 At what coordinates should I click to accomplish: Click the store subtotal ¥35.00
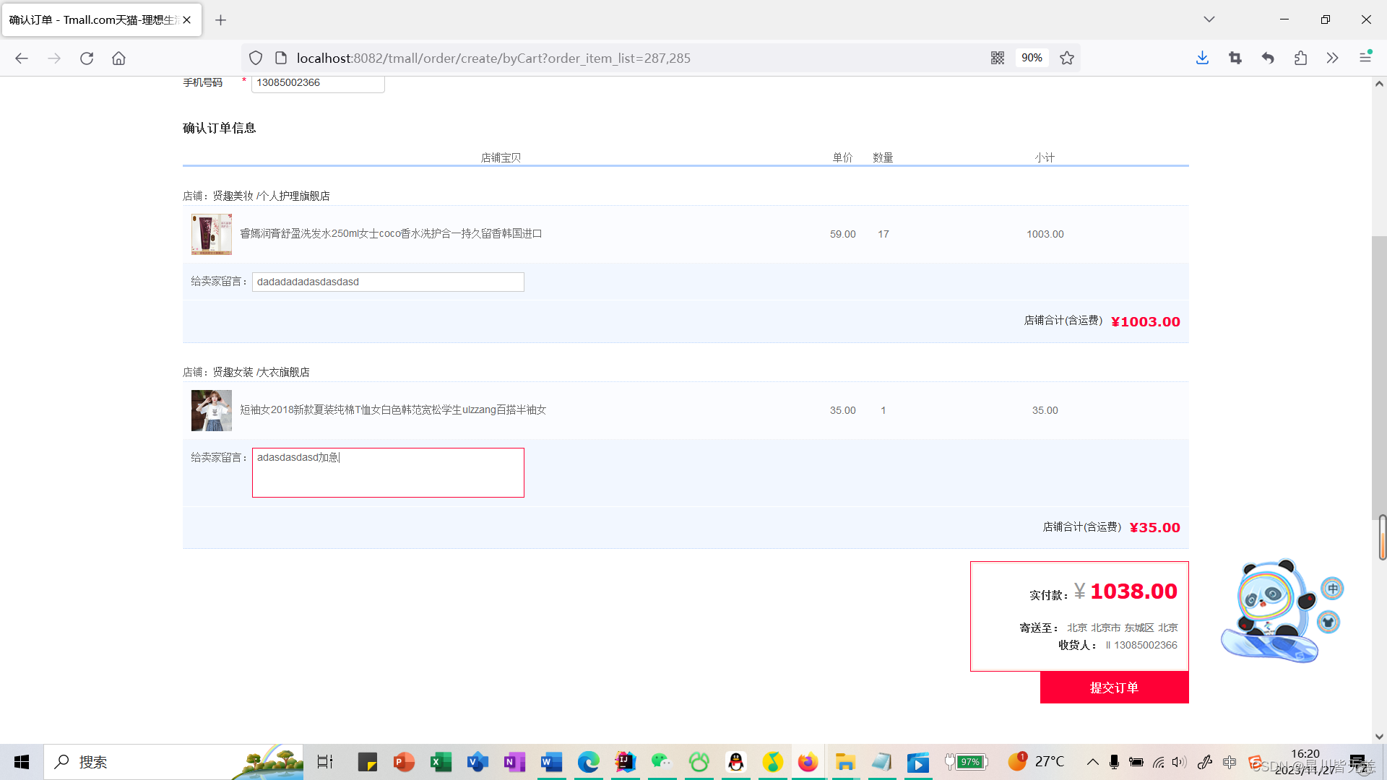(1154, 528)
